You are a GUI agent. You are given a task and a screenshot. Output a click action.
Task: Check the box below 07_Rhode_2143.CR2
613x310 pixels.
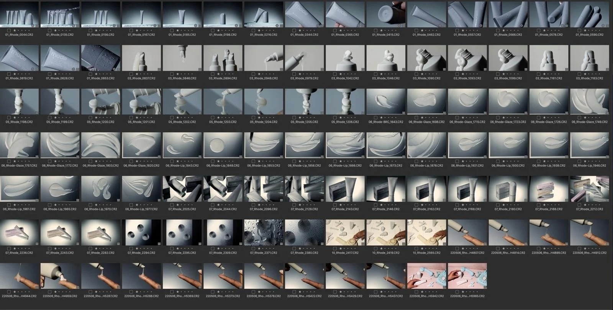335,205
